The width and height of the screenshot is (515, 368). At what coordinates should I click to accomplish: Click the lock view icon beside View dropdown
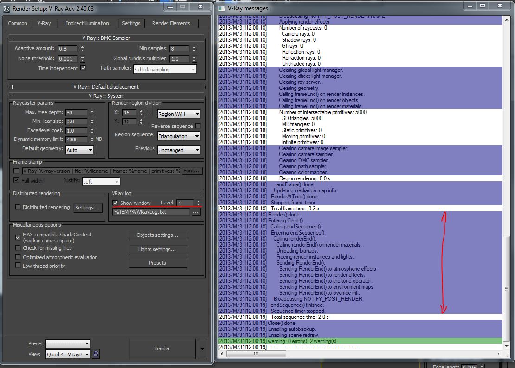point(96,354)
